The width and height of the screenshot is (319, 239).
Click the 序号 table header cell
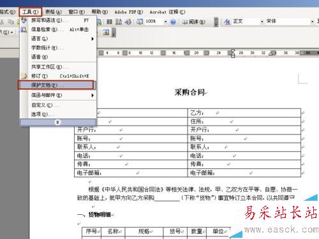click(91, 231)
